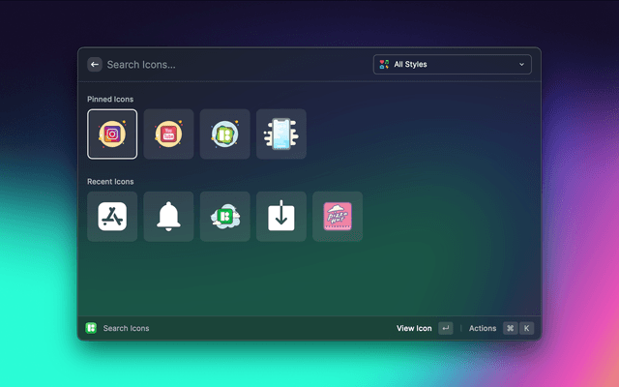Screen dimensions: 619x387
Task: Click the chevron on the styles dropdown
Action: pos(522,65)
